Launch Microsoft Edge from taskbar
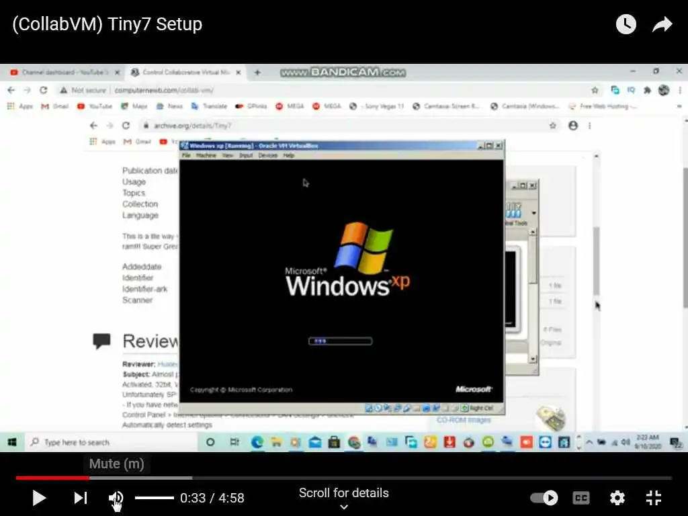This screenshot has width=688, height=516. click(257, 442)
